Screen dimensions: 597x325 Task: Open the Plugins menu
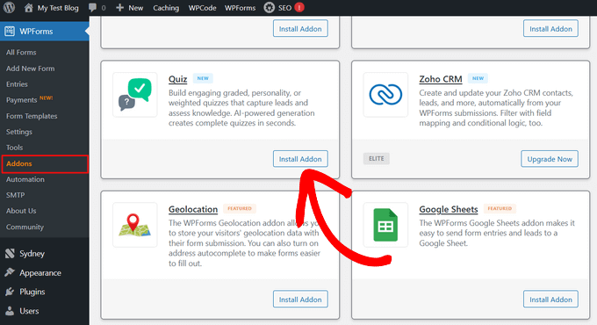pyautogui.click(x=32, y=292)
